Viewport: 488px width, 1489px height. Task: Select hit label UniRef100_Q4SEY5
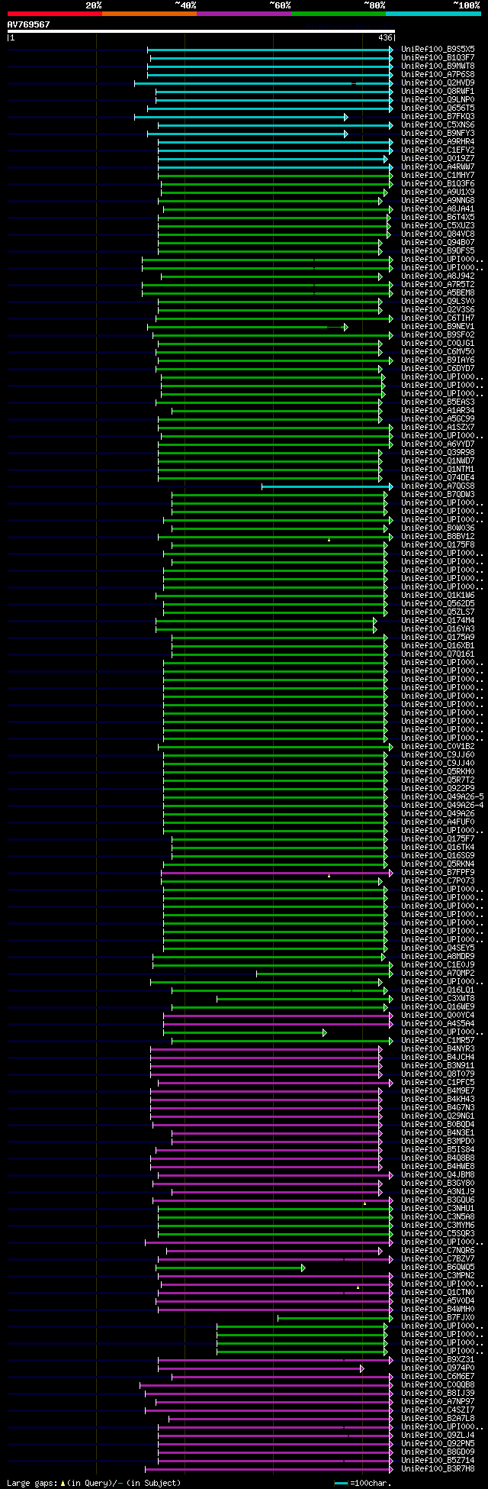pyautogui.click(x=438, y=948)
